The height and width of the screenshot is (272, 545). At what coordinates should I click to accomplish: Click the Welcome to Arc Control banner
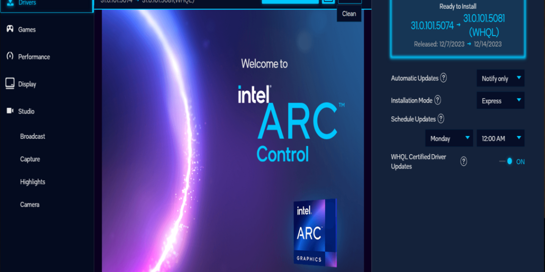tap(232, 140)
